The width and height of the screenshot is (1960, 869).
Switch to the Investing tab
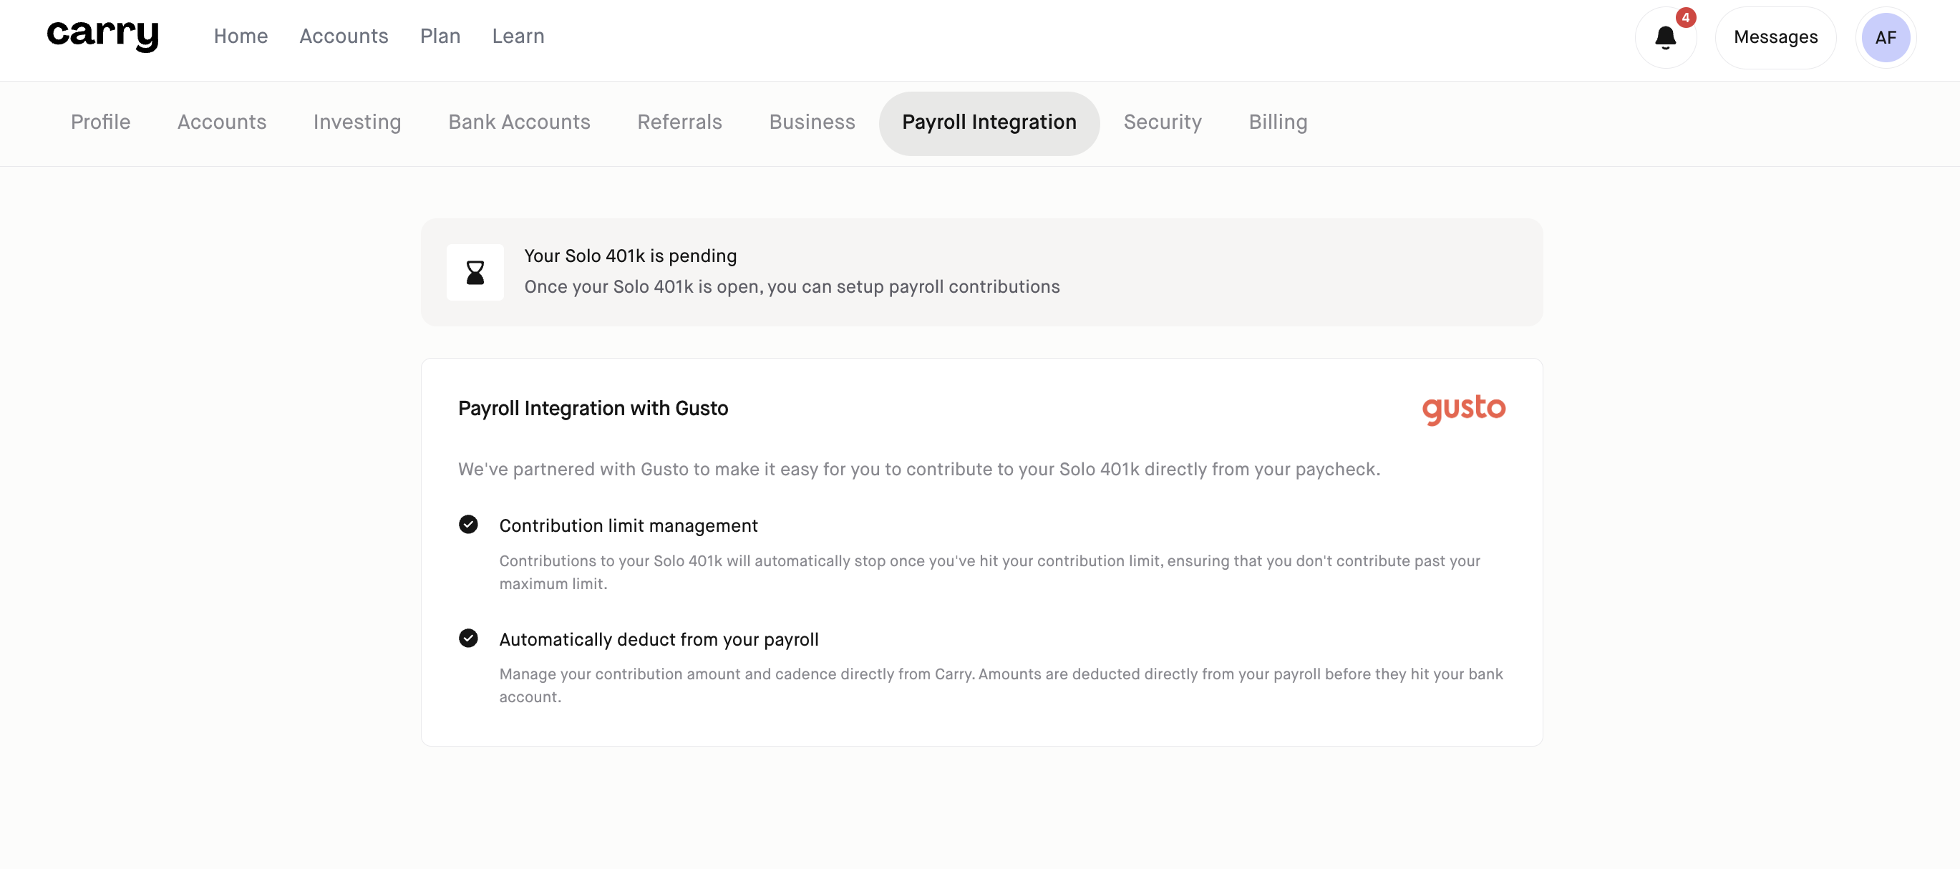coord(356,122)
